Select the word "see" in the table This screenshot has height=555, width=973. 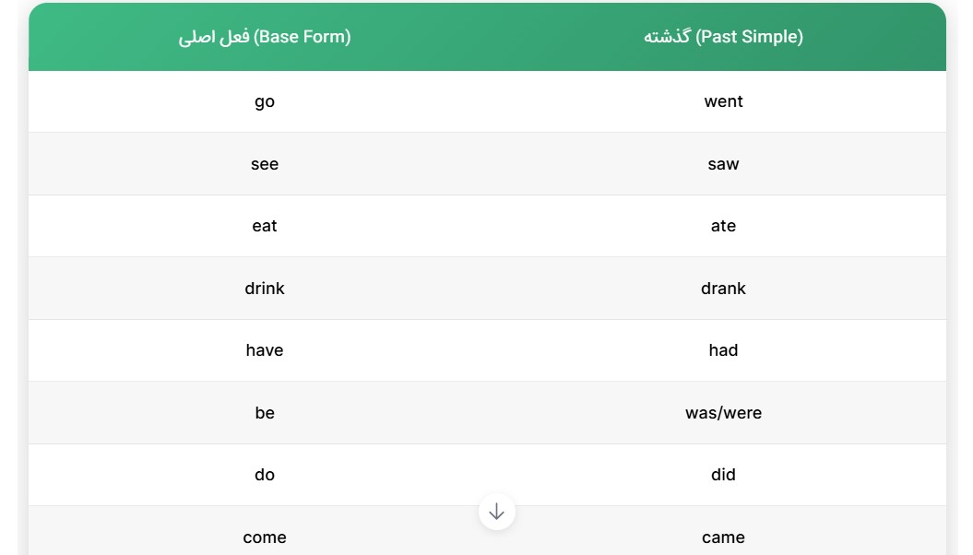(264, 163)
